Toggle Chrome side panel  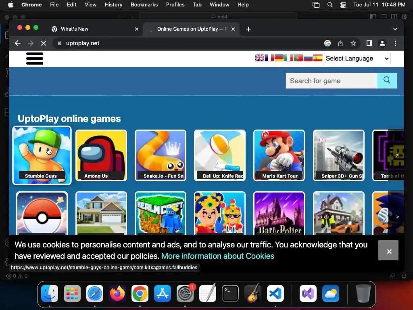[x=369, y=43]
